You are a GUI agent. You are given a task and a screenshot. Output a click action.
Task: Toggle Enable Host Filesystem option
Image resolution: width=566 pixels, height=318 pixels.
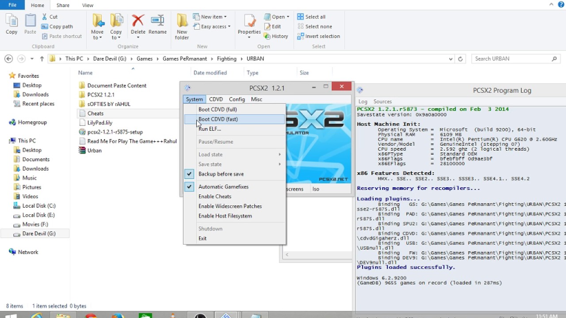click(234, 216)
